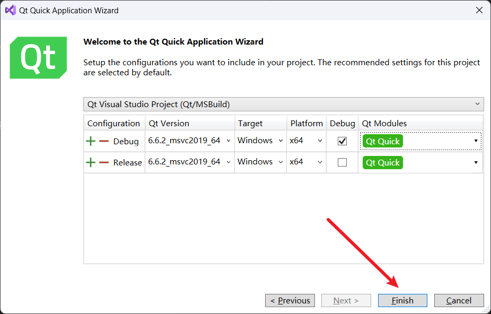This screenshot has height=314, width=491.
Task: Click the Qt logo in the wizard
Action: [38, 58]
